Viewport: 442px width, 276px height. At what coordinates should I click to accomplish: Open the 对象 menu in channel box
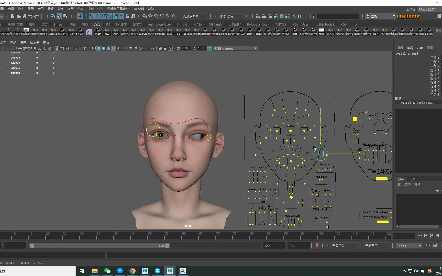tap(419, 48)
